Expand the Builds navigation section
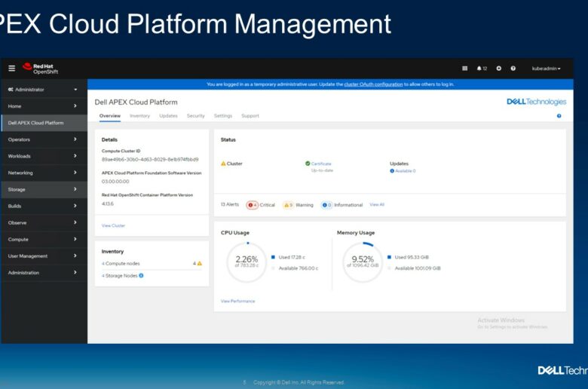Image resolution: width=588 pixels, height=389 pixels. coord(44,206)
